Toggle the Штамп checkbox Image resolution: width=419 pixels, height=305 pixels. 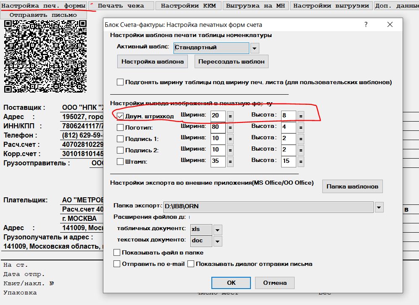(120, 161)
